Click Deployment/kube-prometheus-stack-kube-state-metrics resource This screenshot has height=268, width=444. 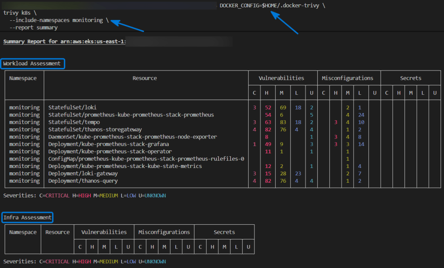pos(125,166)
